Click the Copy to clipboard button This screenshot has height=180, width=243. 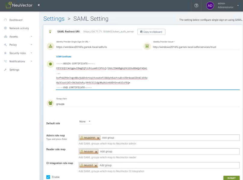click(151, 32)
